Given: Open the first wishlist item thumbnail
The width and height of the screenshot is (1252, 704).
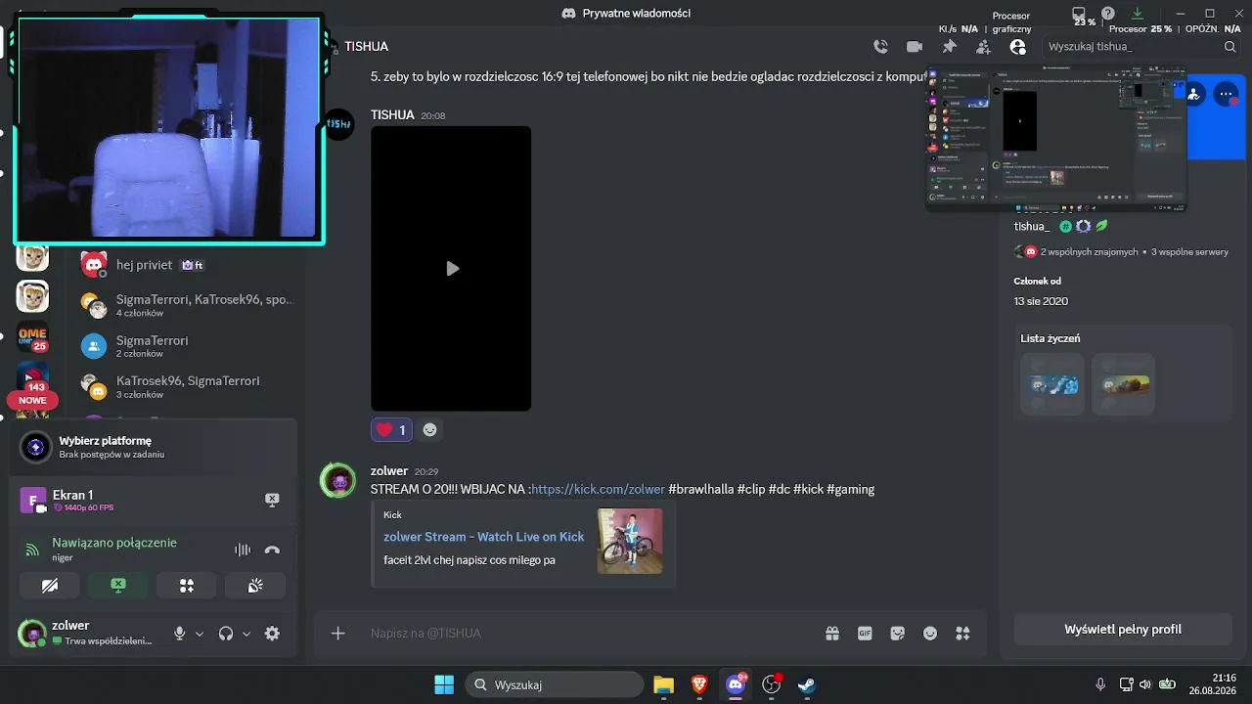Looking at the screenshot, I should click(x=1052, y=384).
